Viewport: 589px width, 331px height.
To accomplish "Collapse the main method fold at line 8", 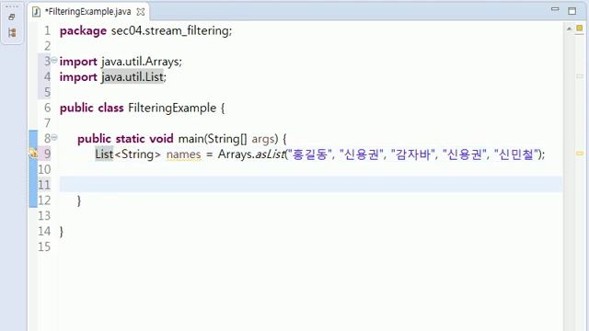I will (x=54, y=137).
